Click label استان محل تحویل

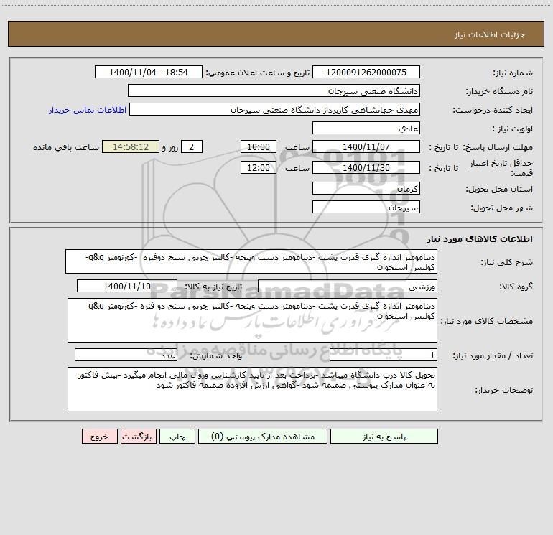pos(499,190)
